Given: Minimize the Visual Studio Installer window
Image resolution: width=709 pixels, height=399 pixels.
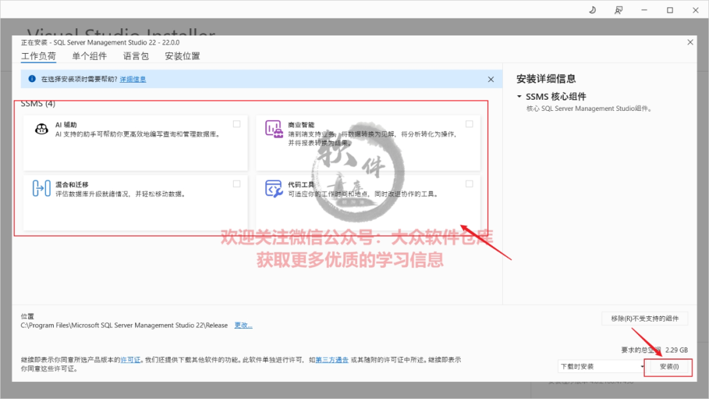Looking at the screenshot, I should 644,10.
